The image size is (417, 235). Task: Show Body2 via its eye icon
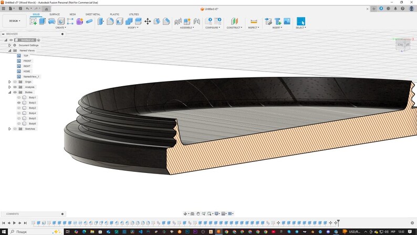[19, 108]
